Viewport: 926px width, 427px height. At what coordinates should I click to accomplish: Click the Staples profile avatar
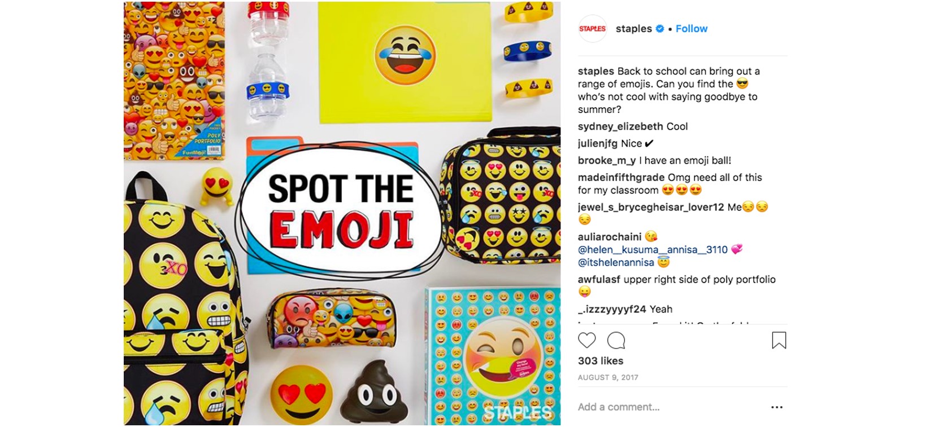592,29
